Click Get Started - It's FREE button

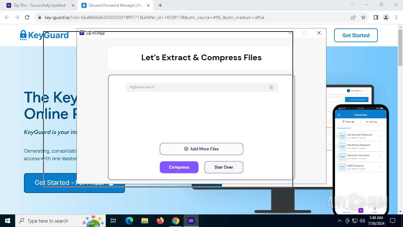pos(74,183)
